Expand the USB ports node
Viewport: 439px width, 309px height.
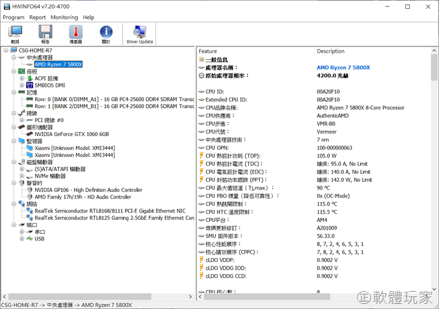tap(22, 239)
